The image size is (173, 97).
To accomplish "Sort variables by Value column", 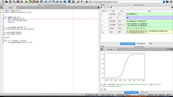I will click(149, 11).
